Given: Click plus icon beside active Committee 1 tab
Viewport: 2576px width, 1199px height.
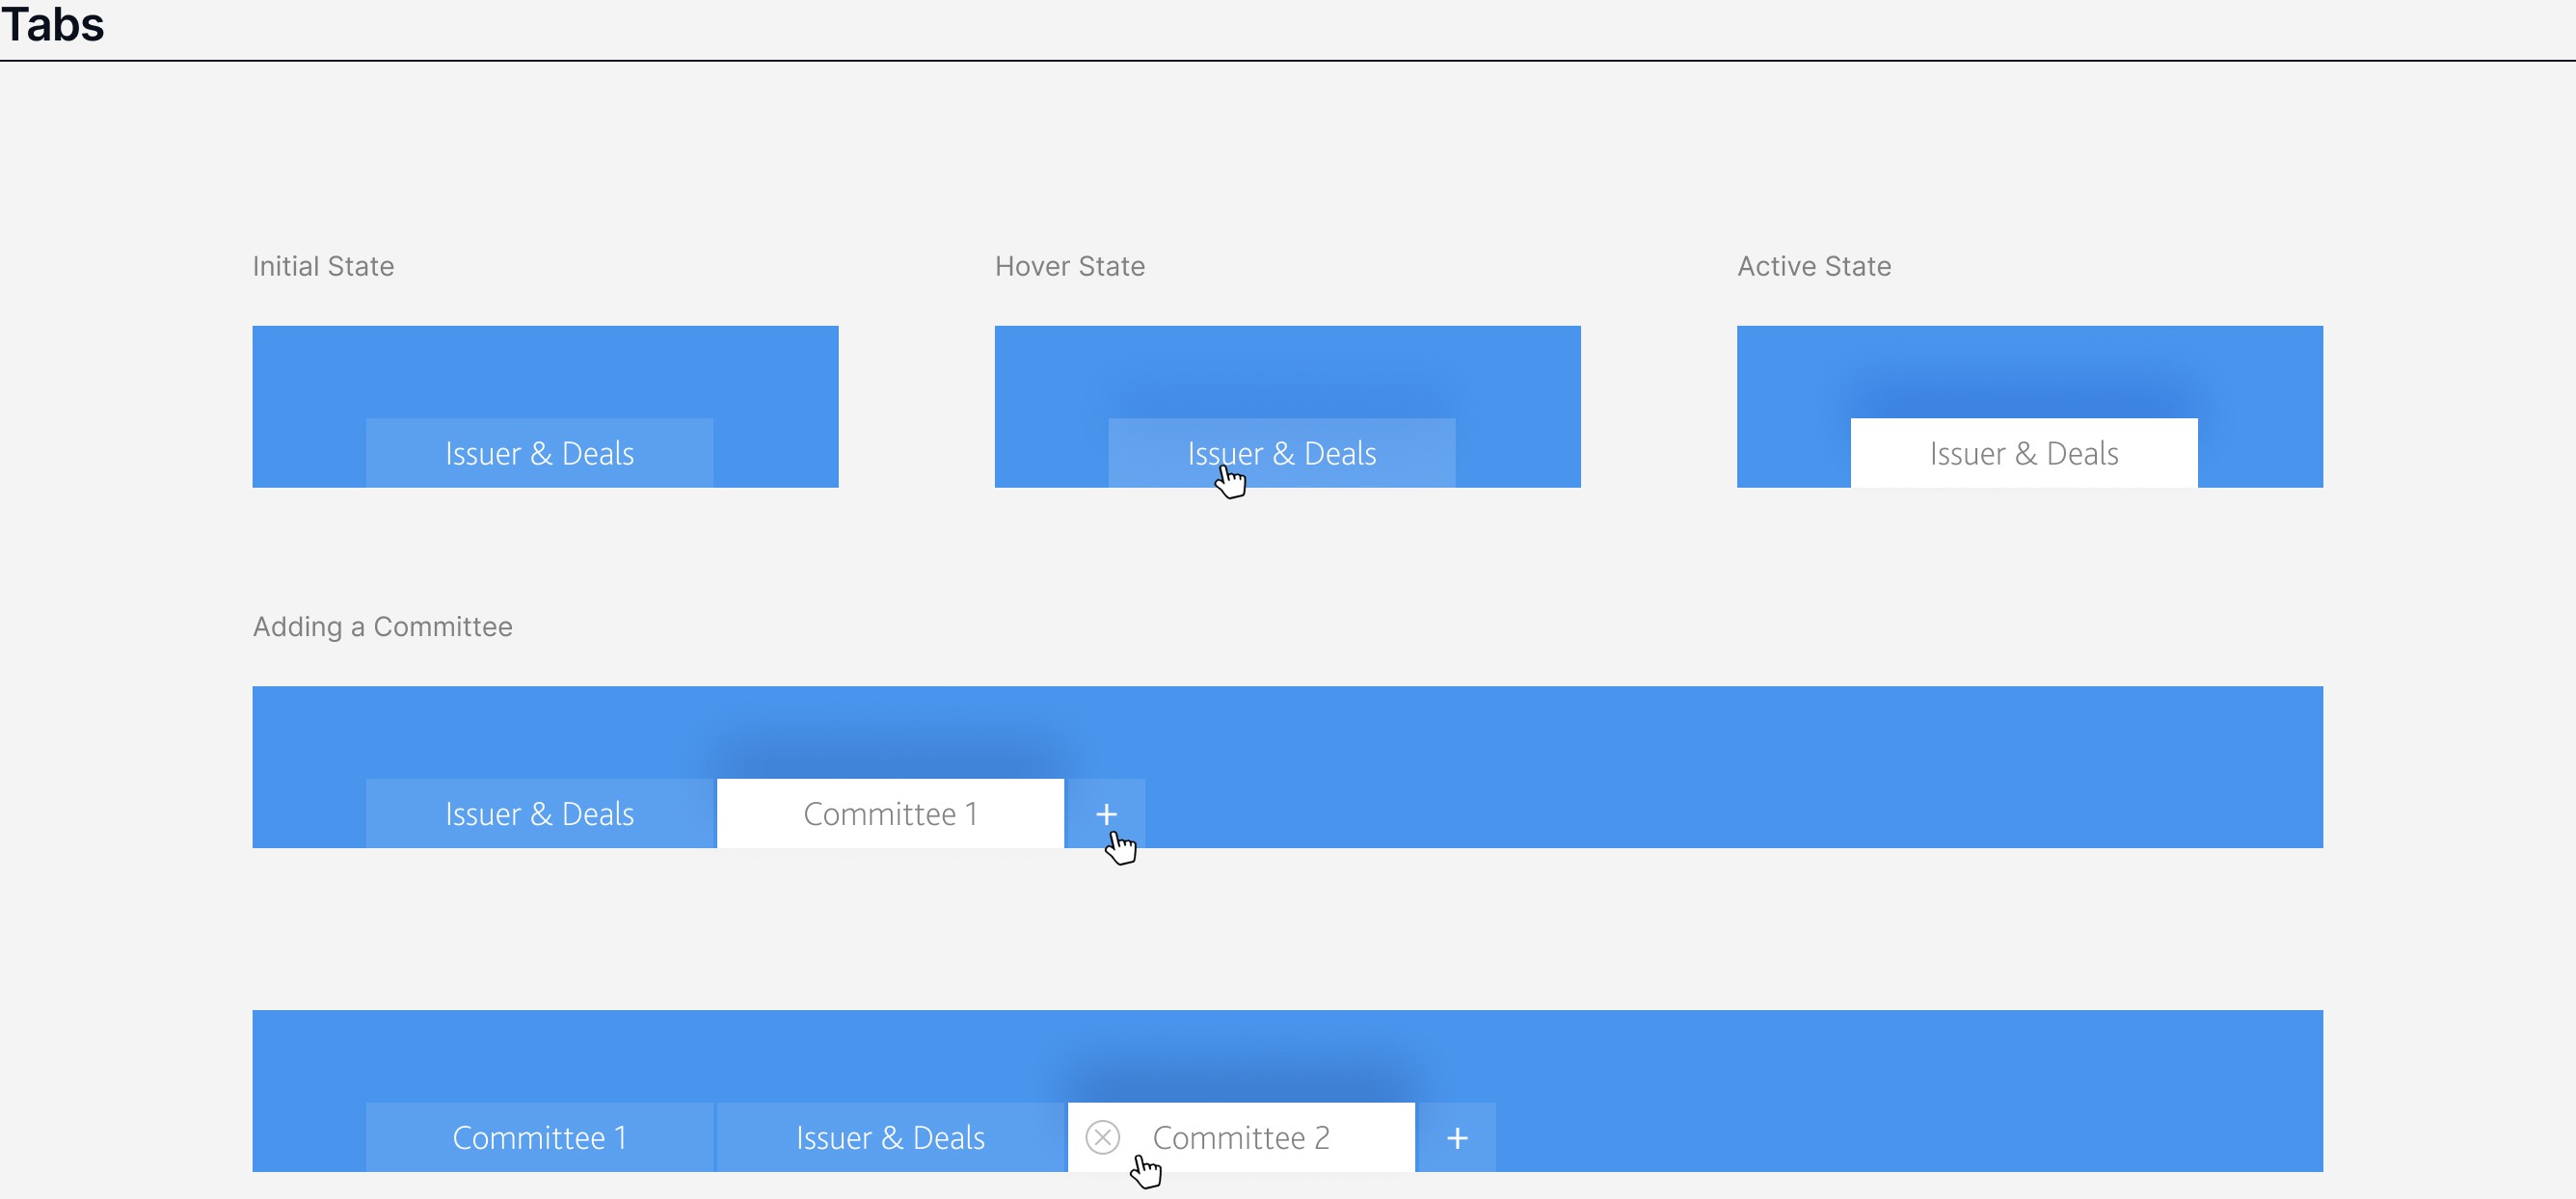Looking at the screenshot, I should point(1106,814).
